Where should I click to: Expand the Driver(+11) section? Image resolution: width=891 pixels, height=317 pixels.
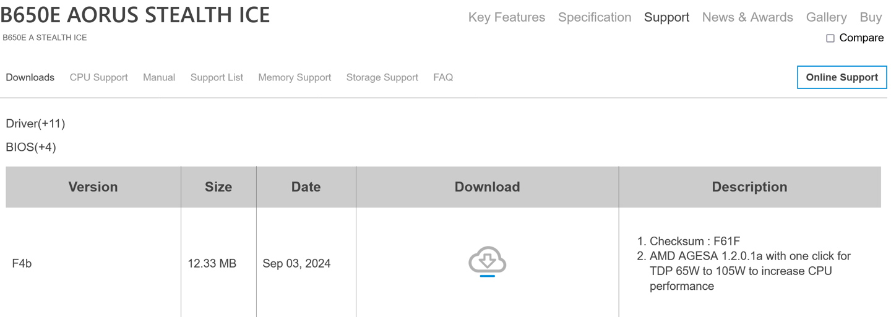pos(35,124)
